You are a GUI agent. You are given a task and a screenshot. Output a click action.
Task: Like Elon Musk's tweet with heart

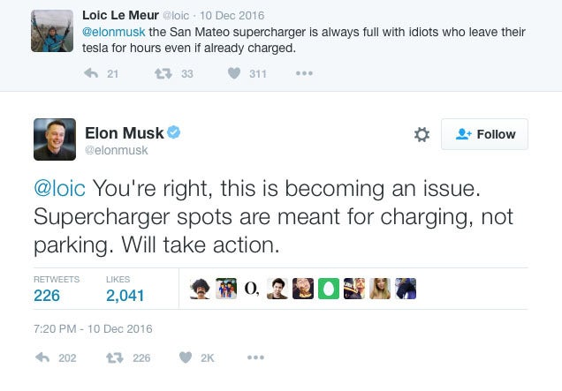coord(186,357)
